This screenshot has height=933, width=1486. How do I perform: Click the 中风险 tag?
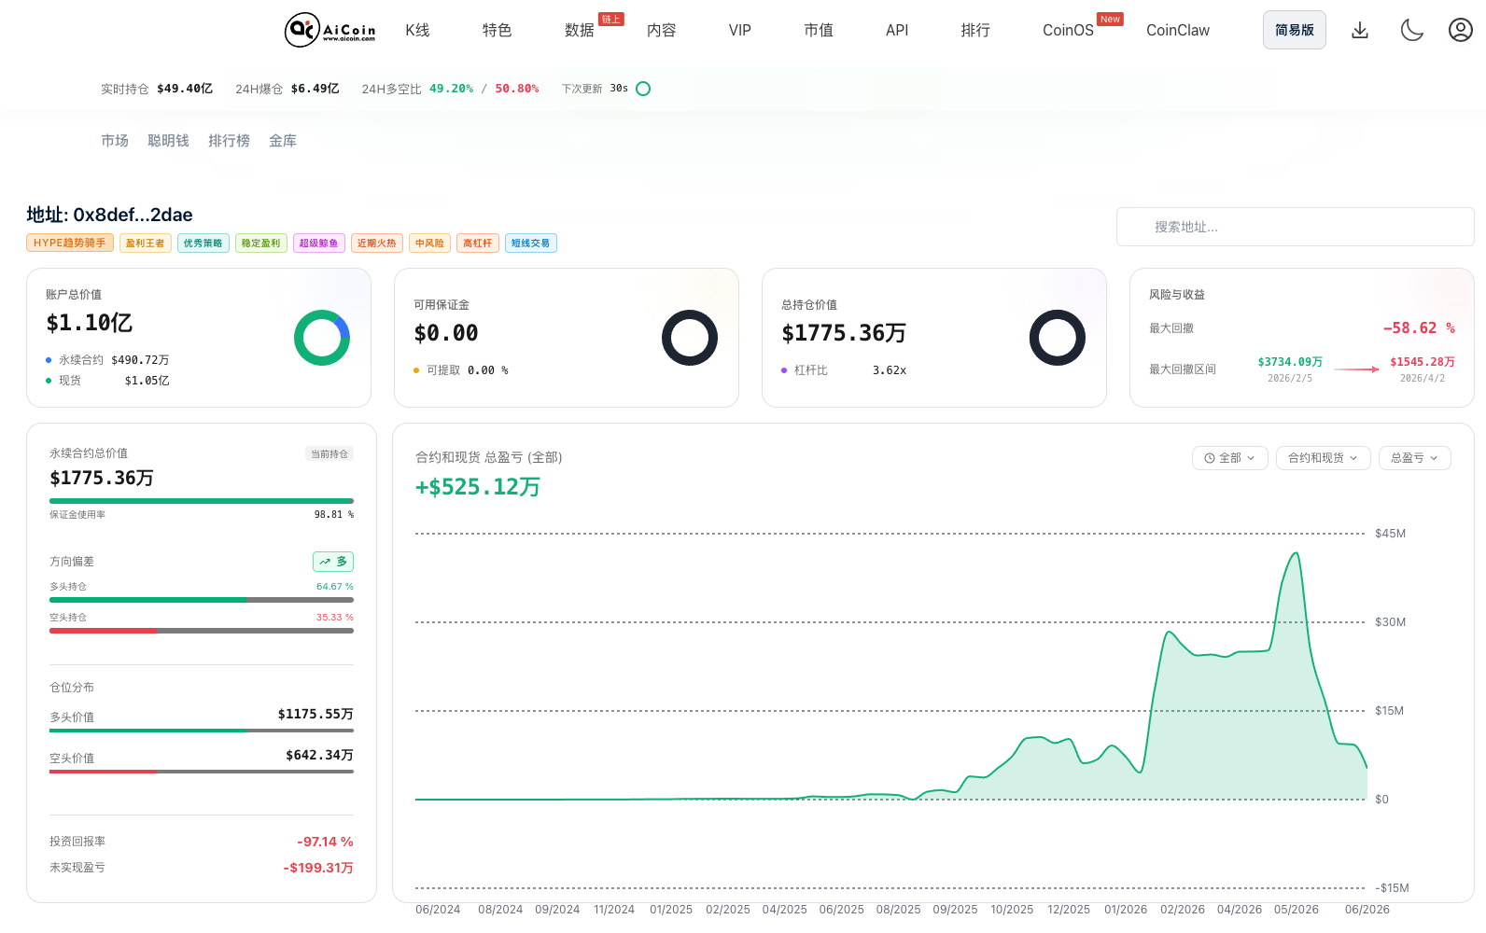tap(430, 243)
